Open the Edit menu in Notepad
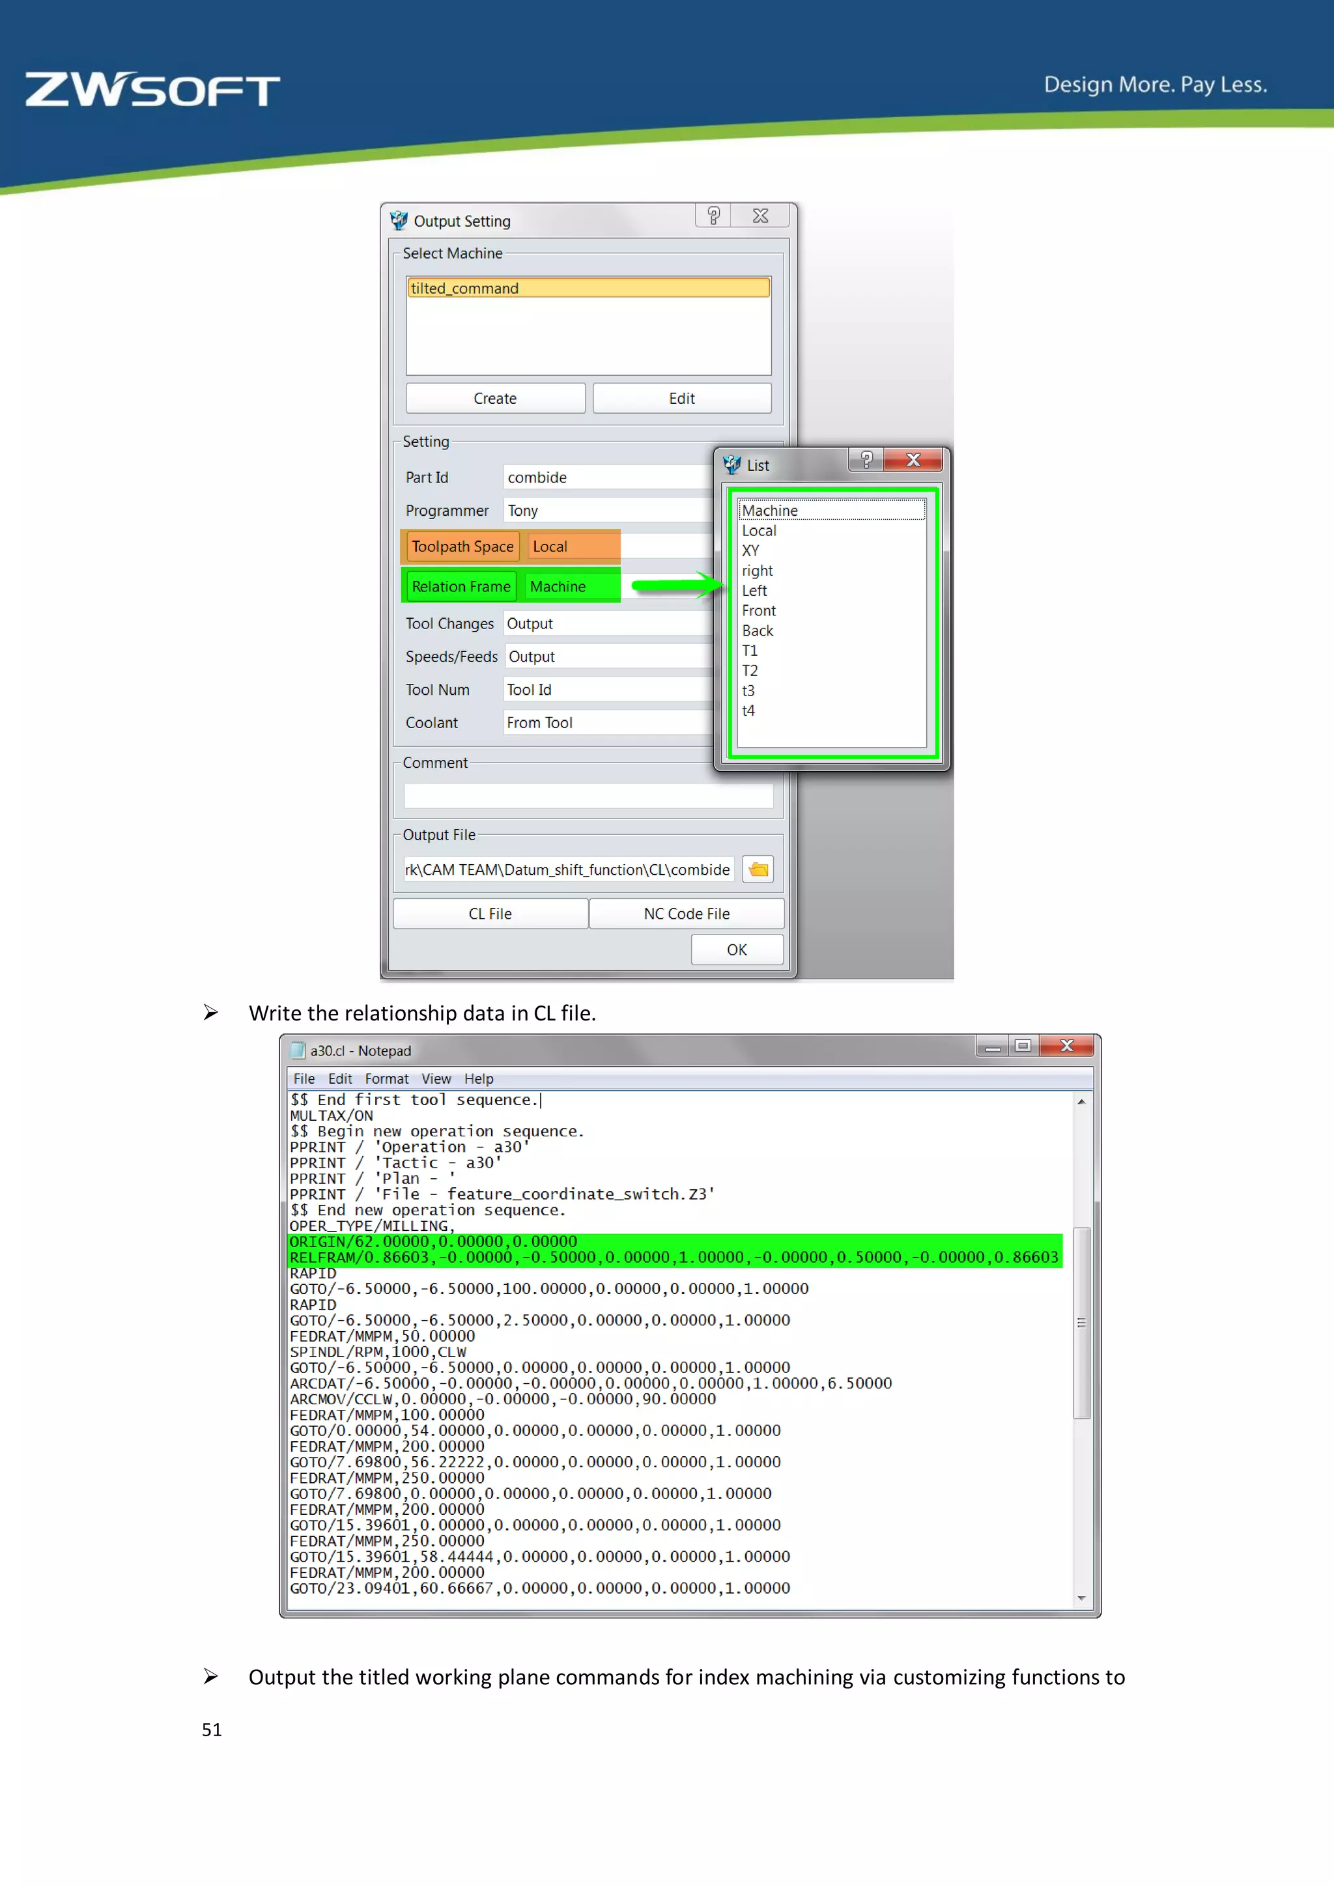Image resolution: width=1334 pixels, height=1886 pixels. [x=340, y=1078]
